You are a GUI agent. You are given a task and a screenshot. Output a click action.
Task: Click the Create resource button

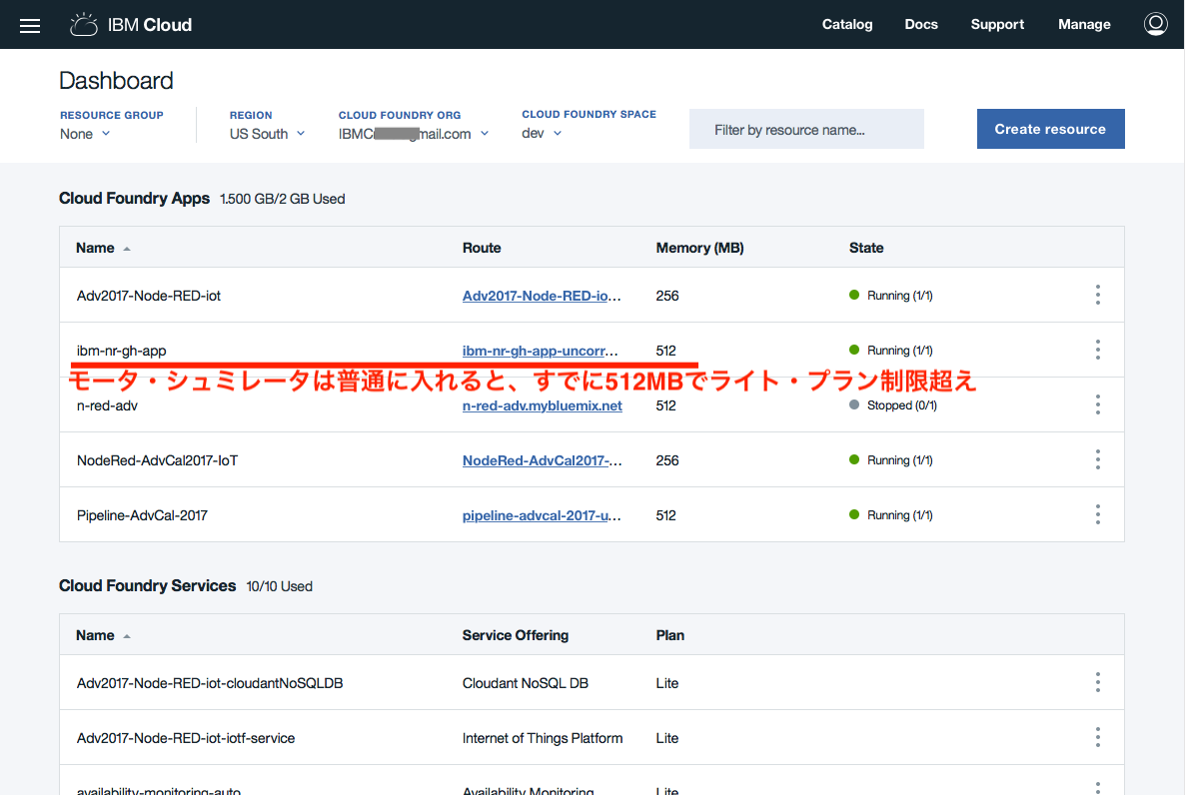pos(1050,129)
